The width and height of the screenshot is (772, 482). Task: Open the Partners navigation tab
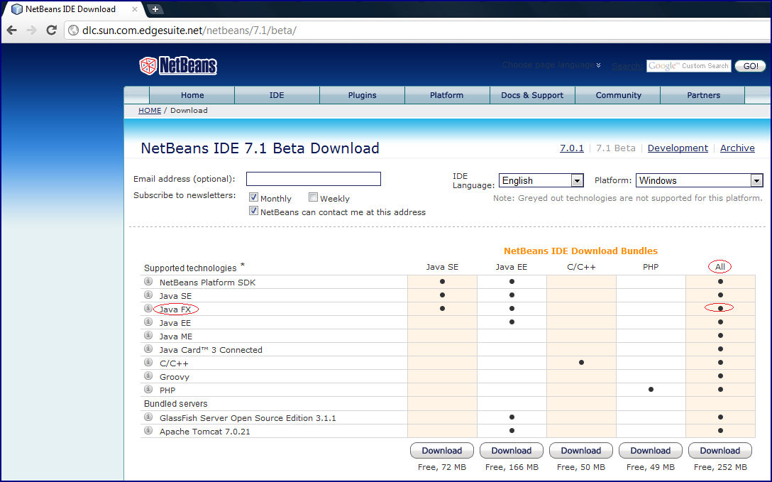pos(704,95)
